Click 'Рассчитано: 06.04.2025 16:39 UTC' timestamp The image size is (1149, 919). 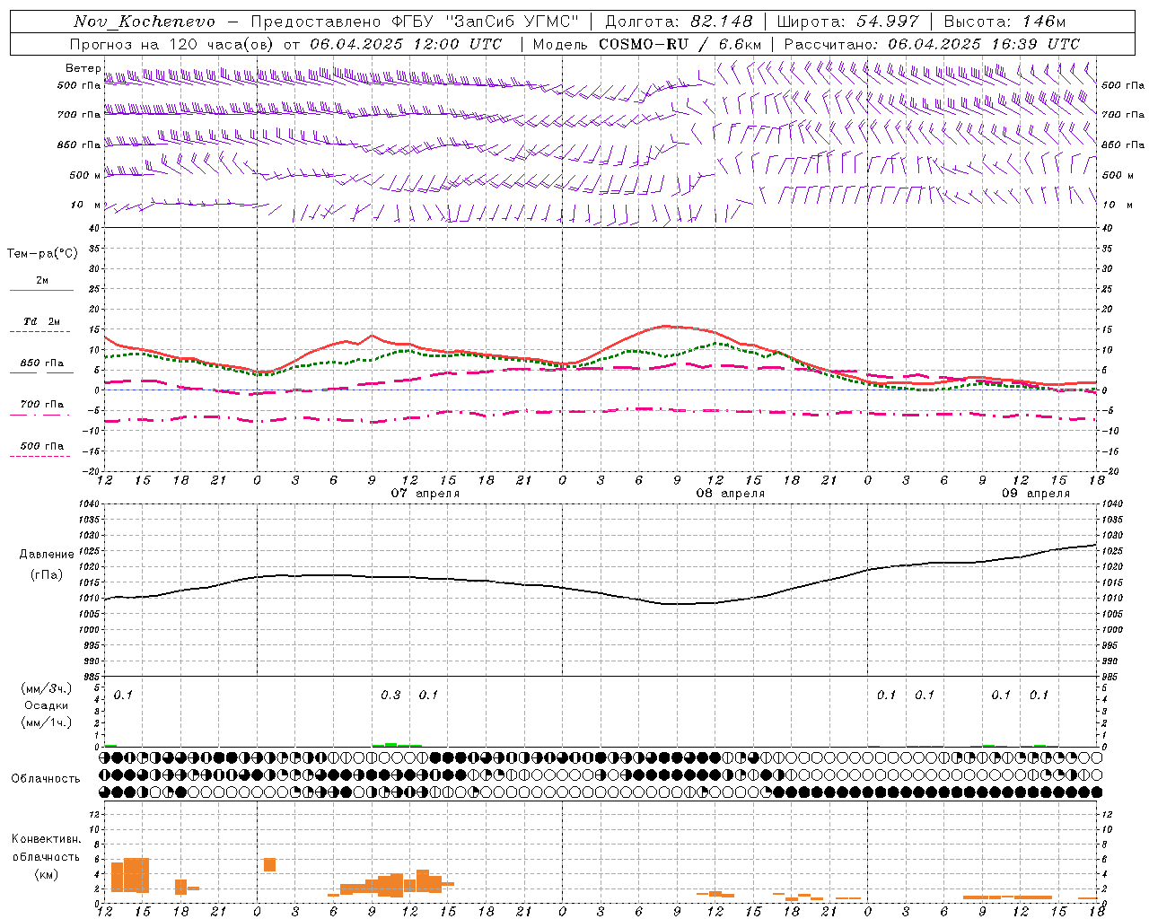tap(932, 44)
